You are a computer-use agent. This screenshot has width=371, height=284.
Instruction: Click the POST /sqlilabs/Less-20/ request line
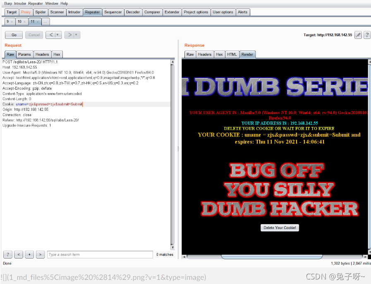tap(30, 62)
